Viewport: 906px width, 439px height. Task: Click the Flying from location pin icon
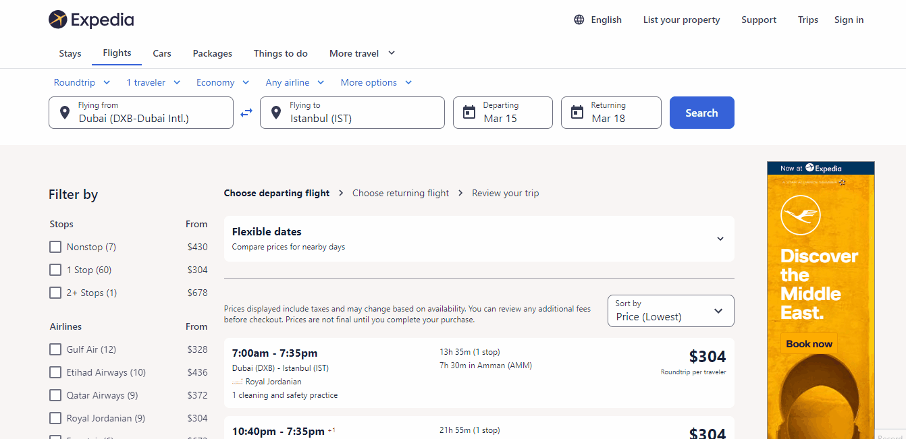65,113
